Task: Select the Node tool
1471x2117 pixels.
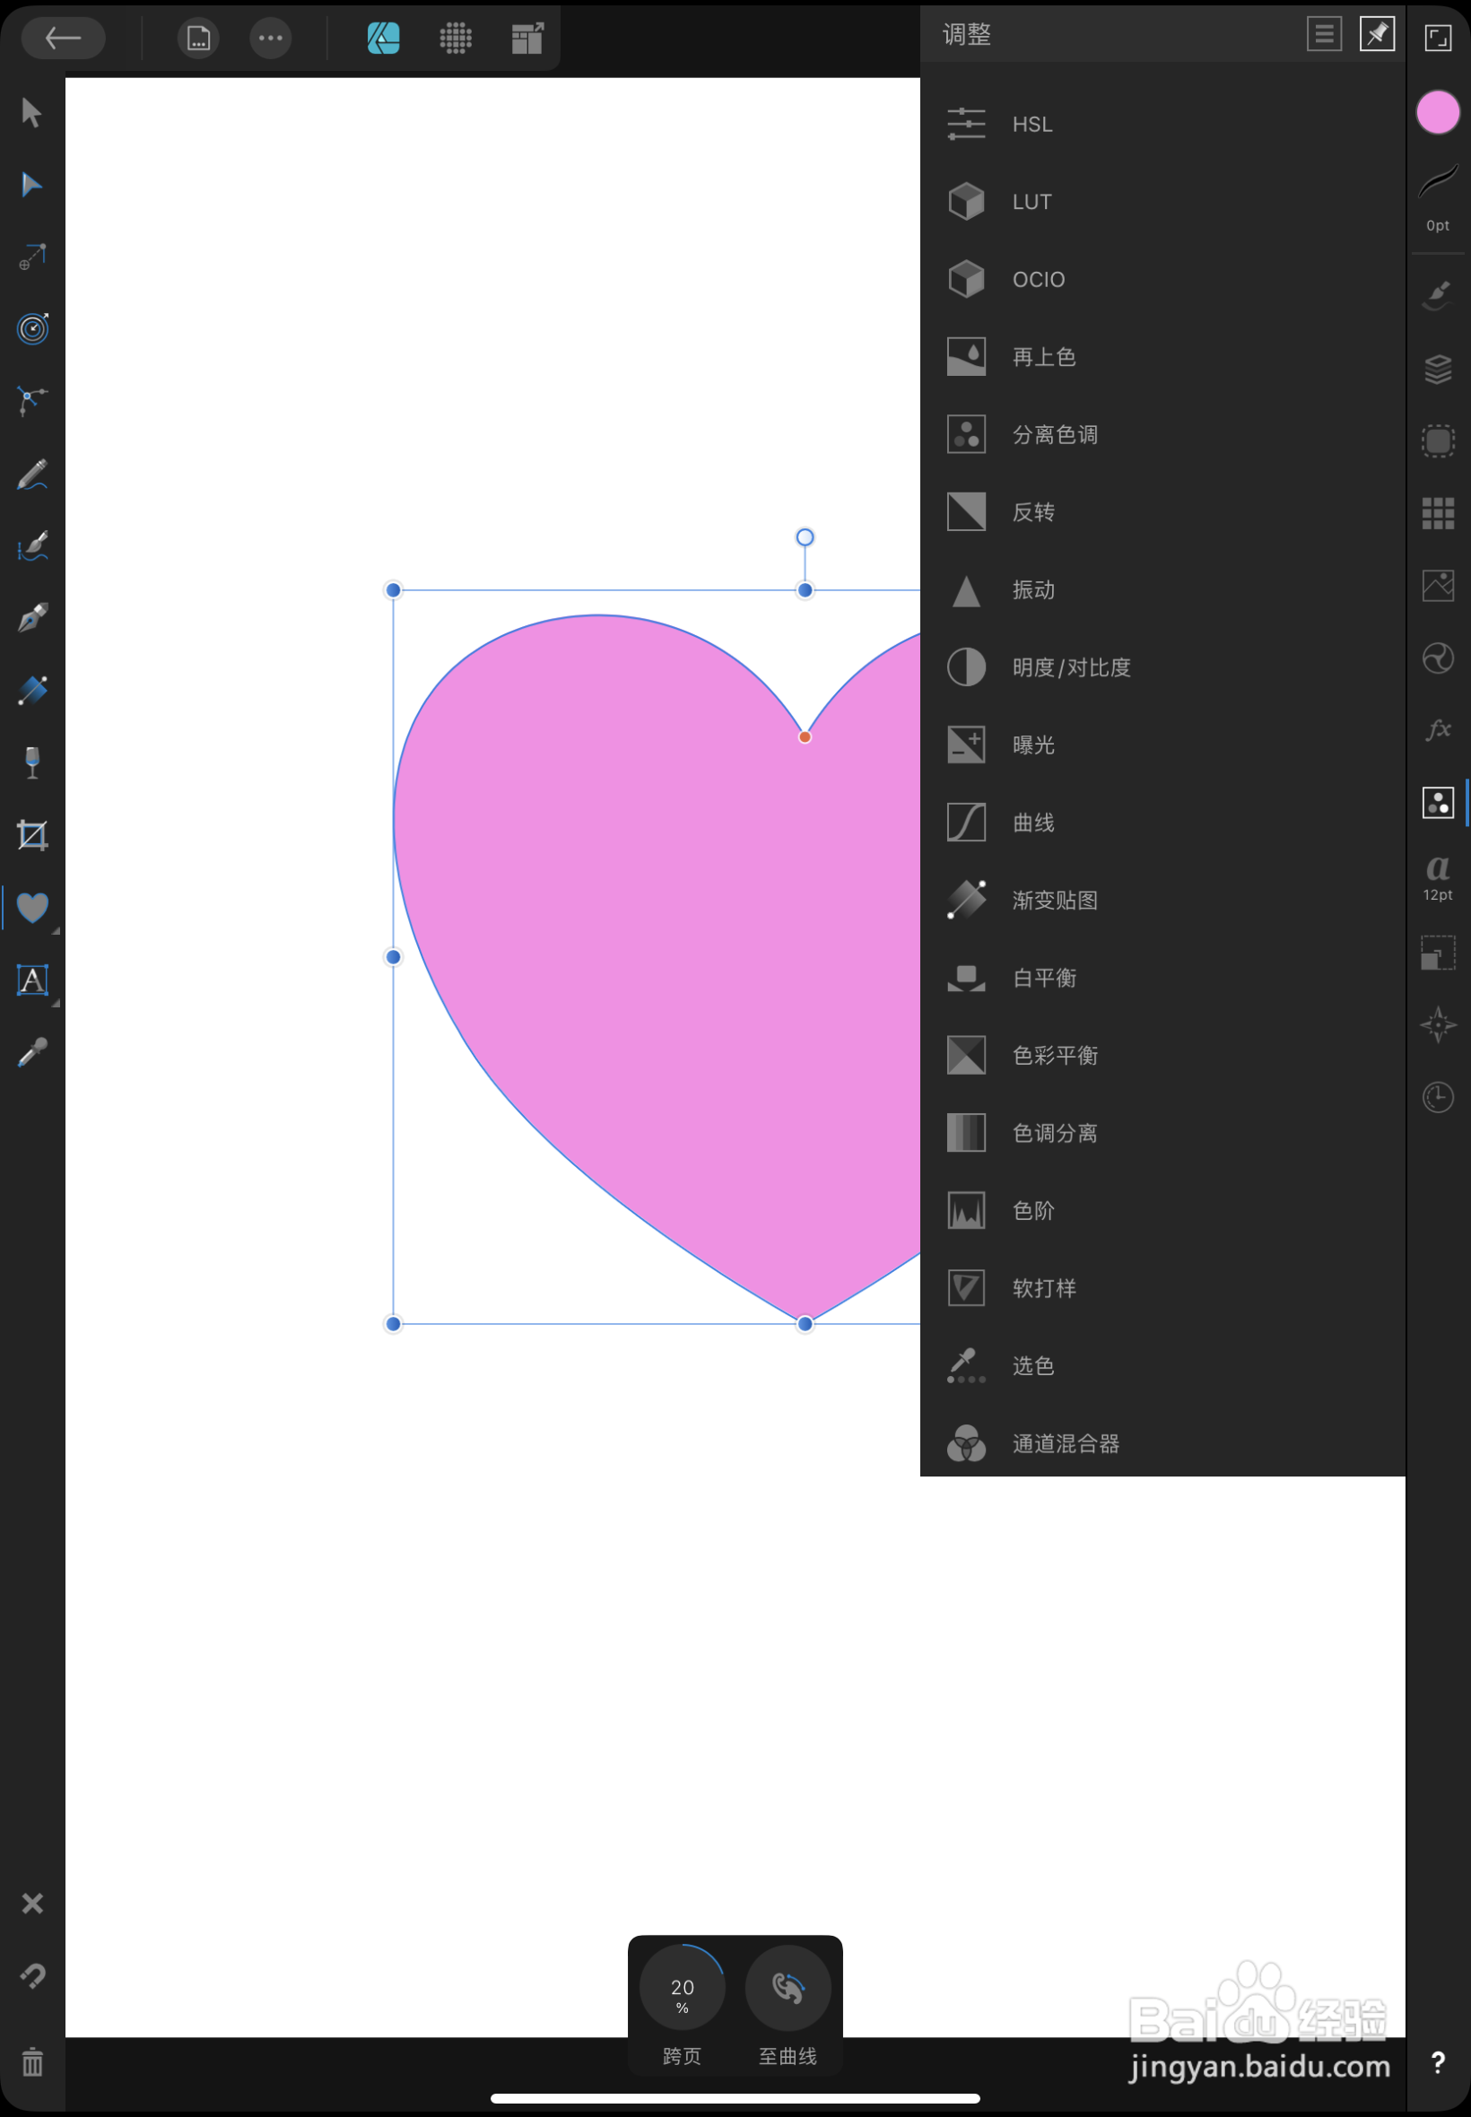Action: (x=32, y=184)
